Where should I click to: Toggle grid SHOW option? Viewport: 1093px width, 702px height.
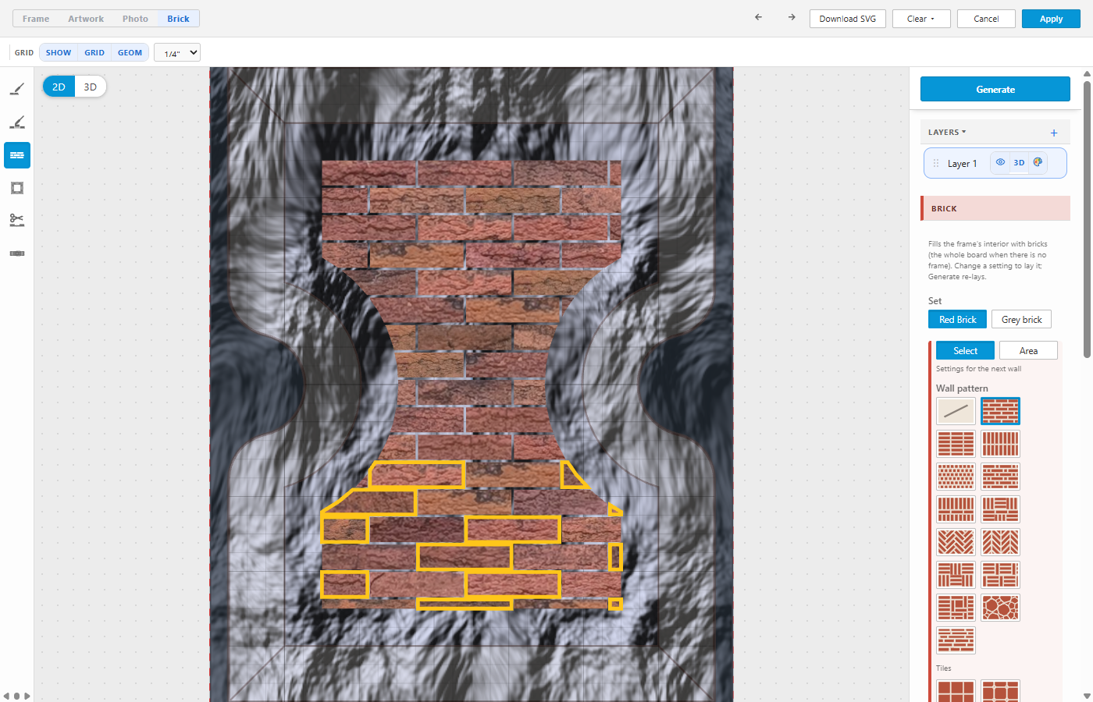[59, 52]
